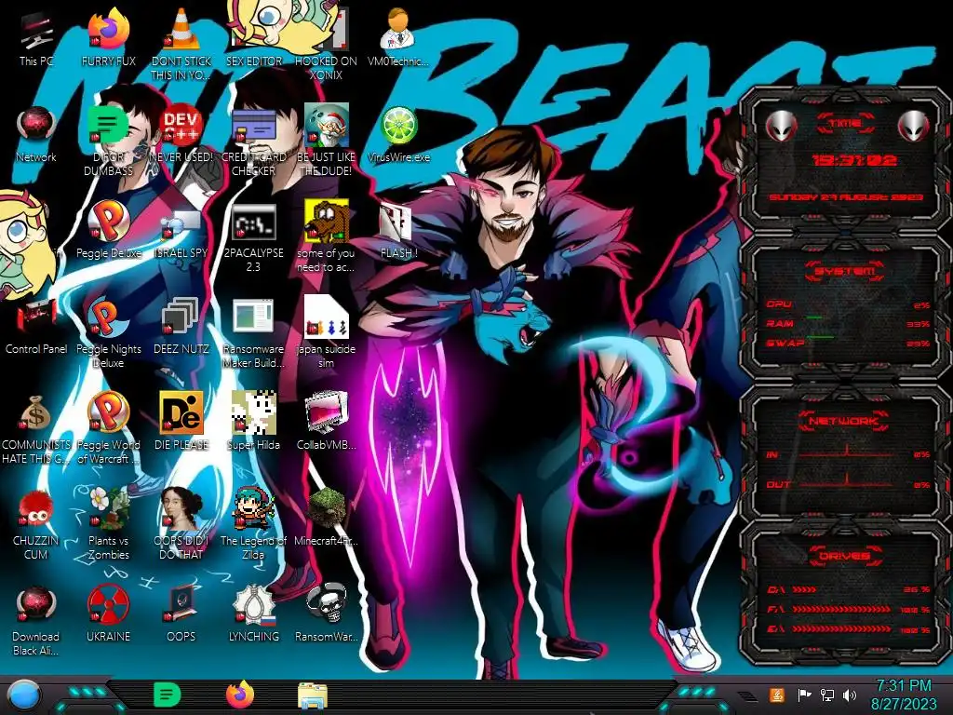The height and width of the screenshot is (715, 953).
Task: Click the SWAP usage row in widget
Action: tap(849, 343)
